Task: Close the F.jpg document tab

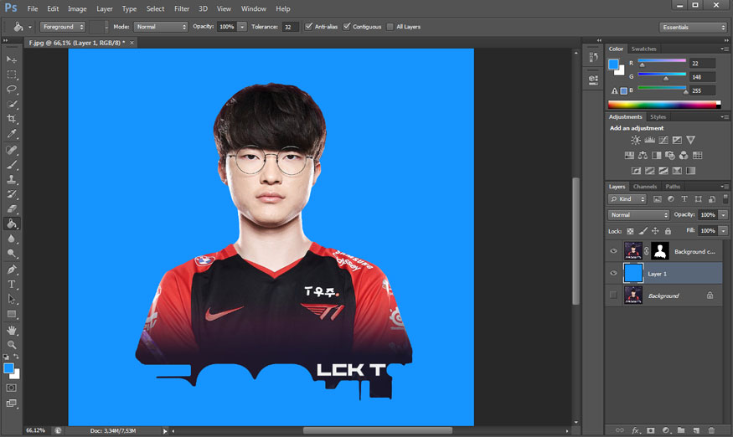Action: pos(132,43)
